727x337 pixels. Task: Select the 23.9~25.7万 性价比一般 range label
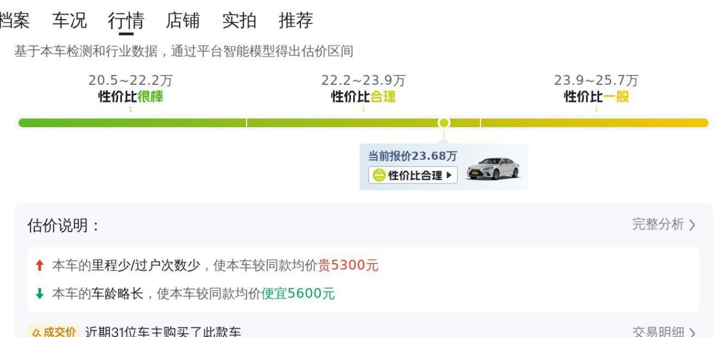tap(596, 89)
